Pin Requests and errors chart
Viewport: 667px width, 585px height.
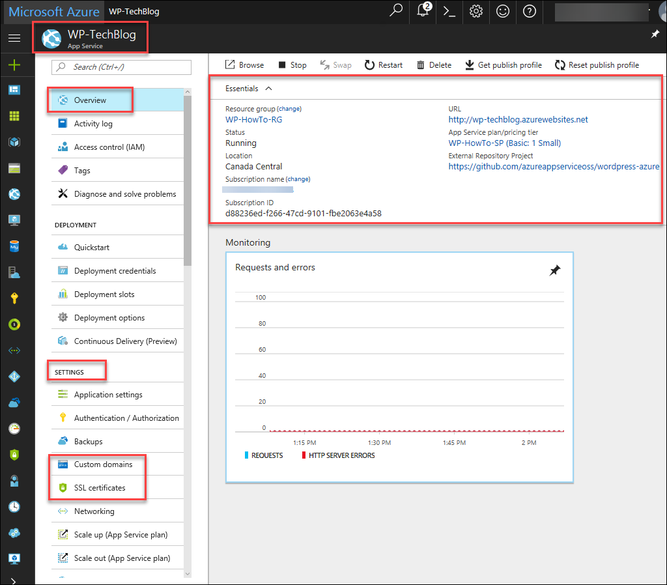coord(555,270)
